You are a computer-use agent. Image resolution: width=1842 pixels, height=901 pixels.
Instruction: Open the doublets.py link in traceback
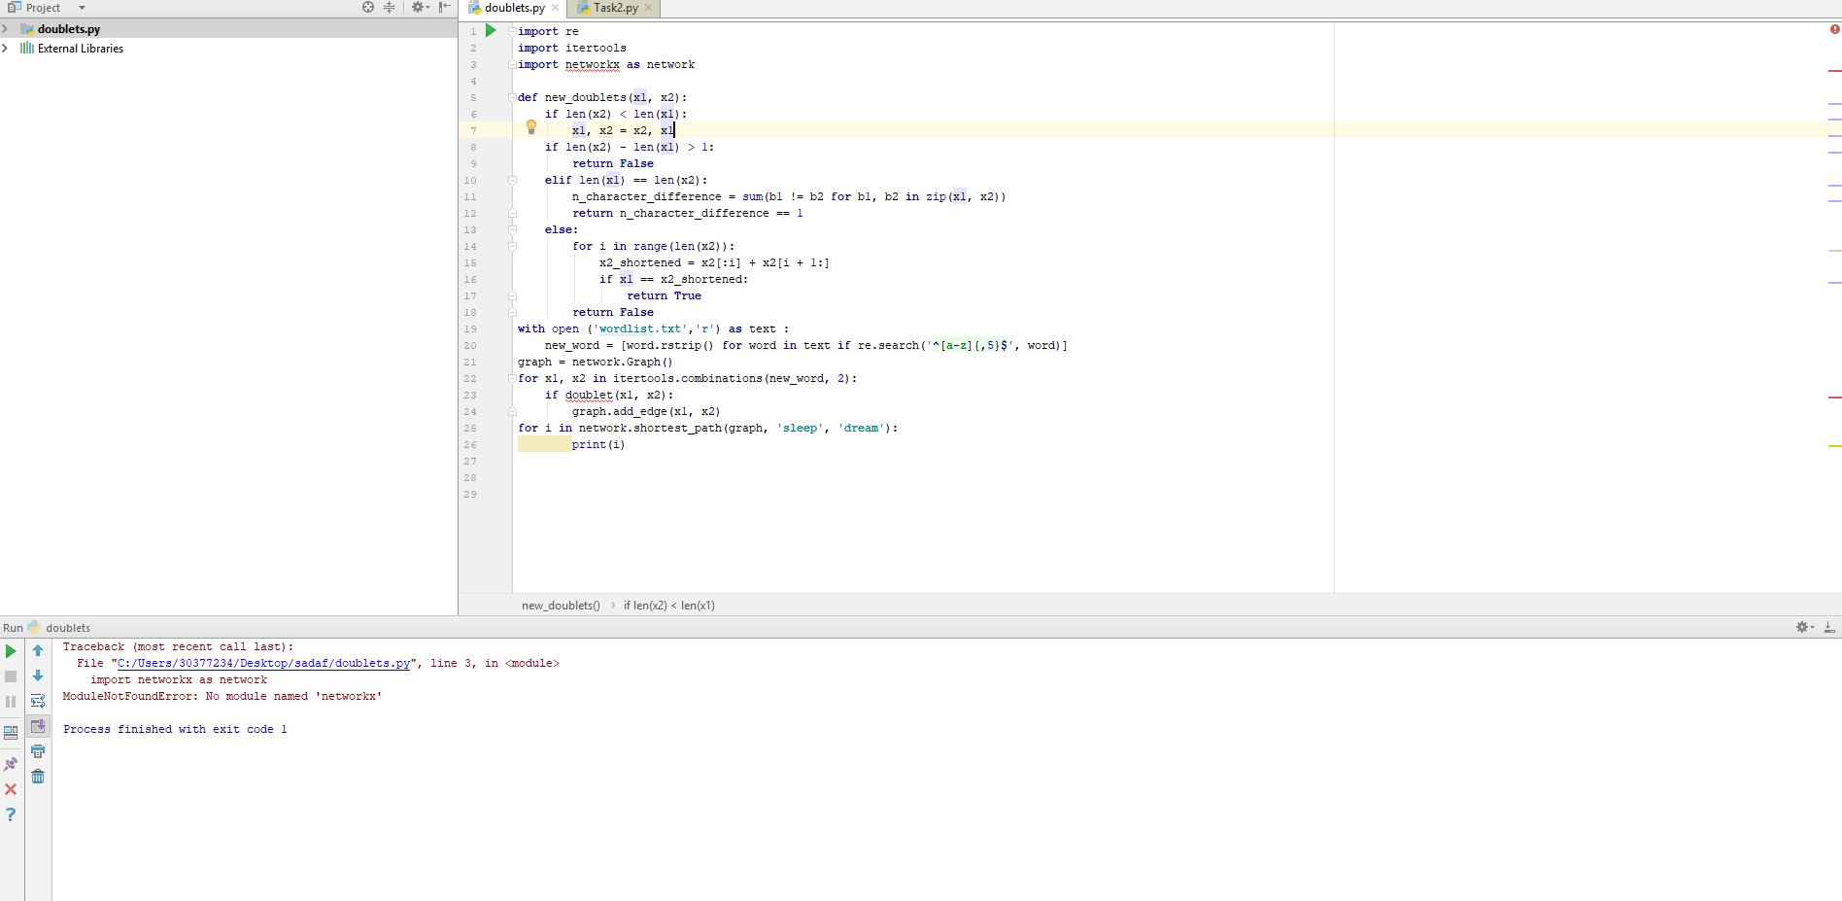click(x=262, y=663)
